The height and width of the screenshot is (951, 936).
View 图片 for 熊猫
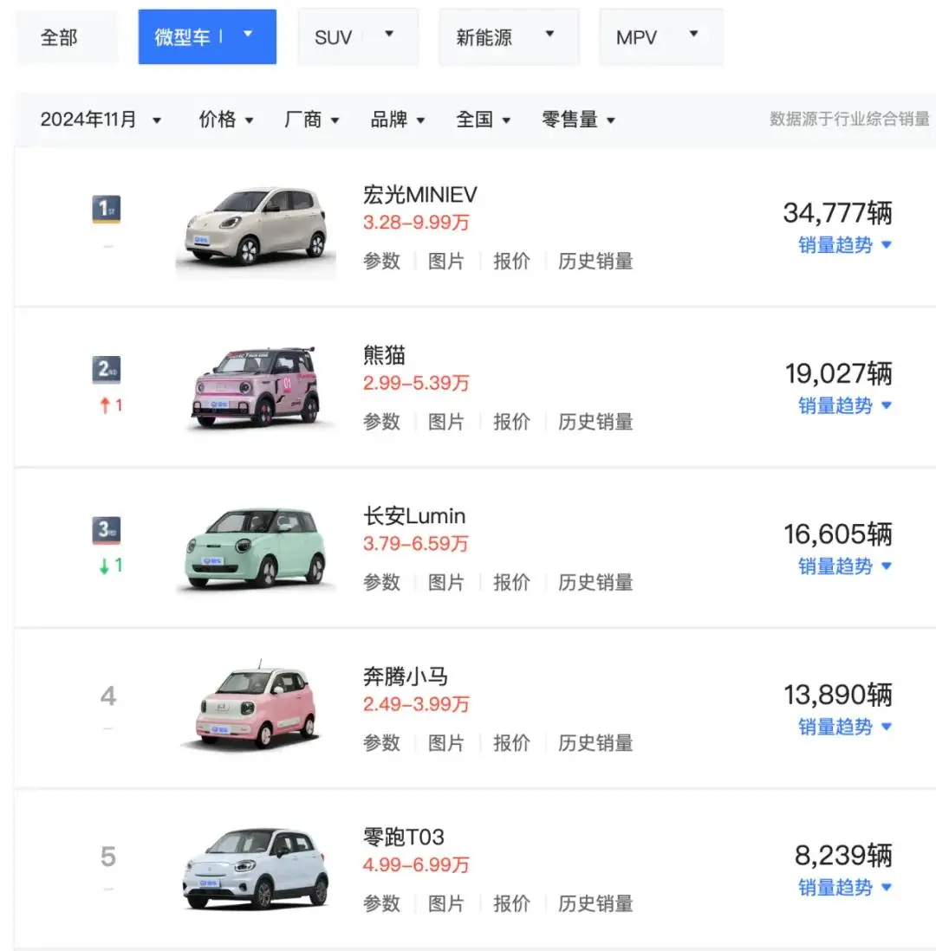pos(446,422)
